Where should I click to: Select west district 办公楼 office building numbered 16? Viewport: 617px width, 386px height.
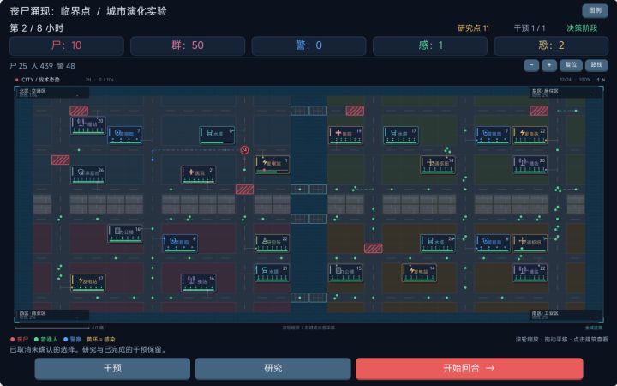point(125,233)
